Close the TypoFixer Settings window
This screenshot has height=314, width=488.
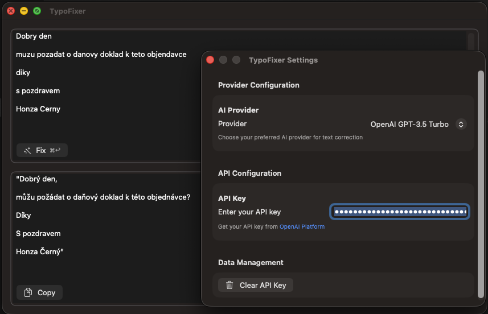[x=210, y=60]
